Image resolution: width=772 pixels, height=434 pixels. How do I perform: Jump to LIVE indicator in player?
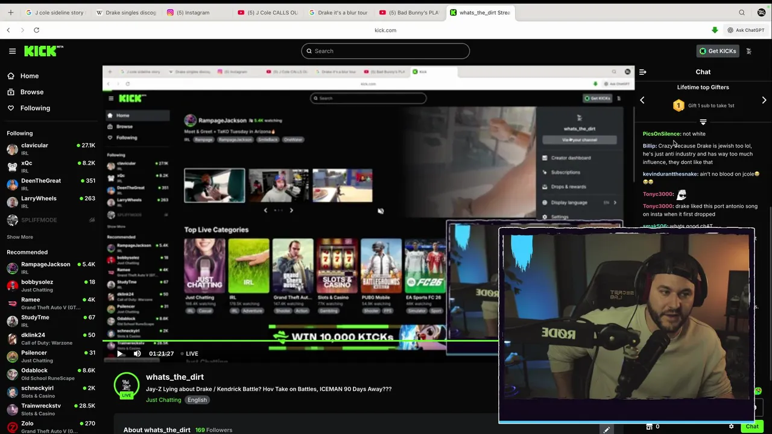(190, 354)
